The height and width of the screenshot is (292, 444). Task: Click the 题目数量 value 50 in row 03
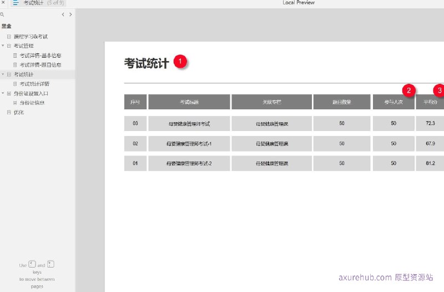point(342,123)
